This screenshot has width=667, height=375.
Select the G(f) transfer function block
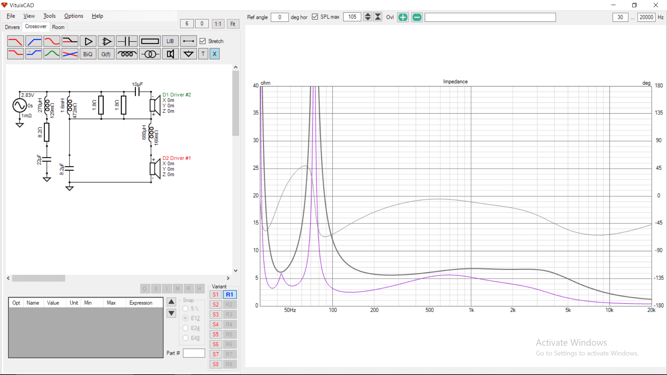pyautogui.click(x=106, y=54)
